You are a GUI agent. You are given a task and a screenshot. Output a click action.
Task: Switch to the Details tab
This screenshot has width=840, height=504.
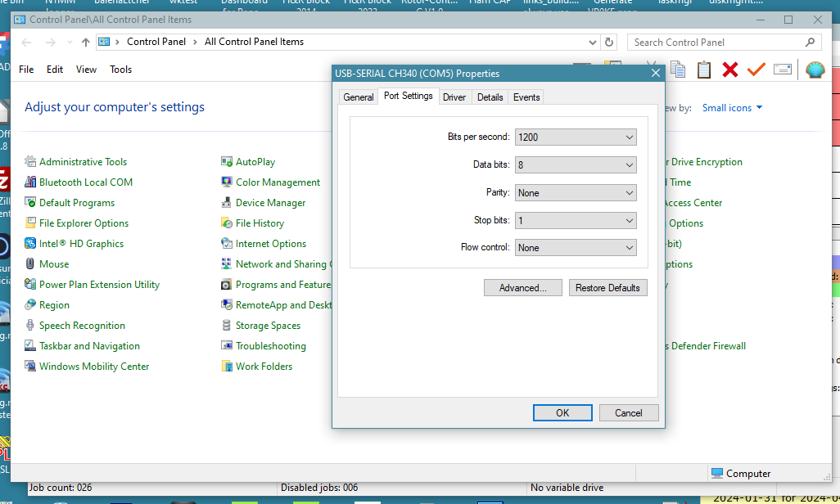coord(490,97)
